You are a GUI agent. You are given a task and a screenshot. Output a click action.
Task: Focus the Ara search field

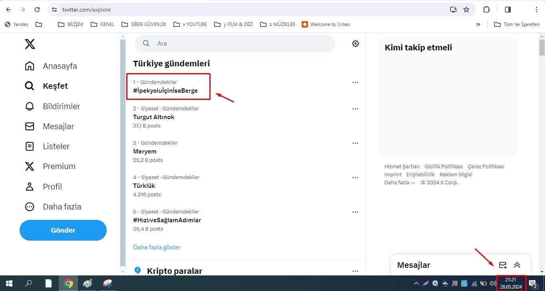(x=235, y=44)
